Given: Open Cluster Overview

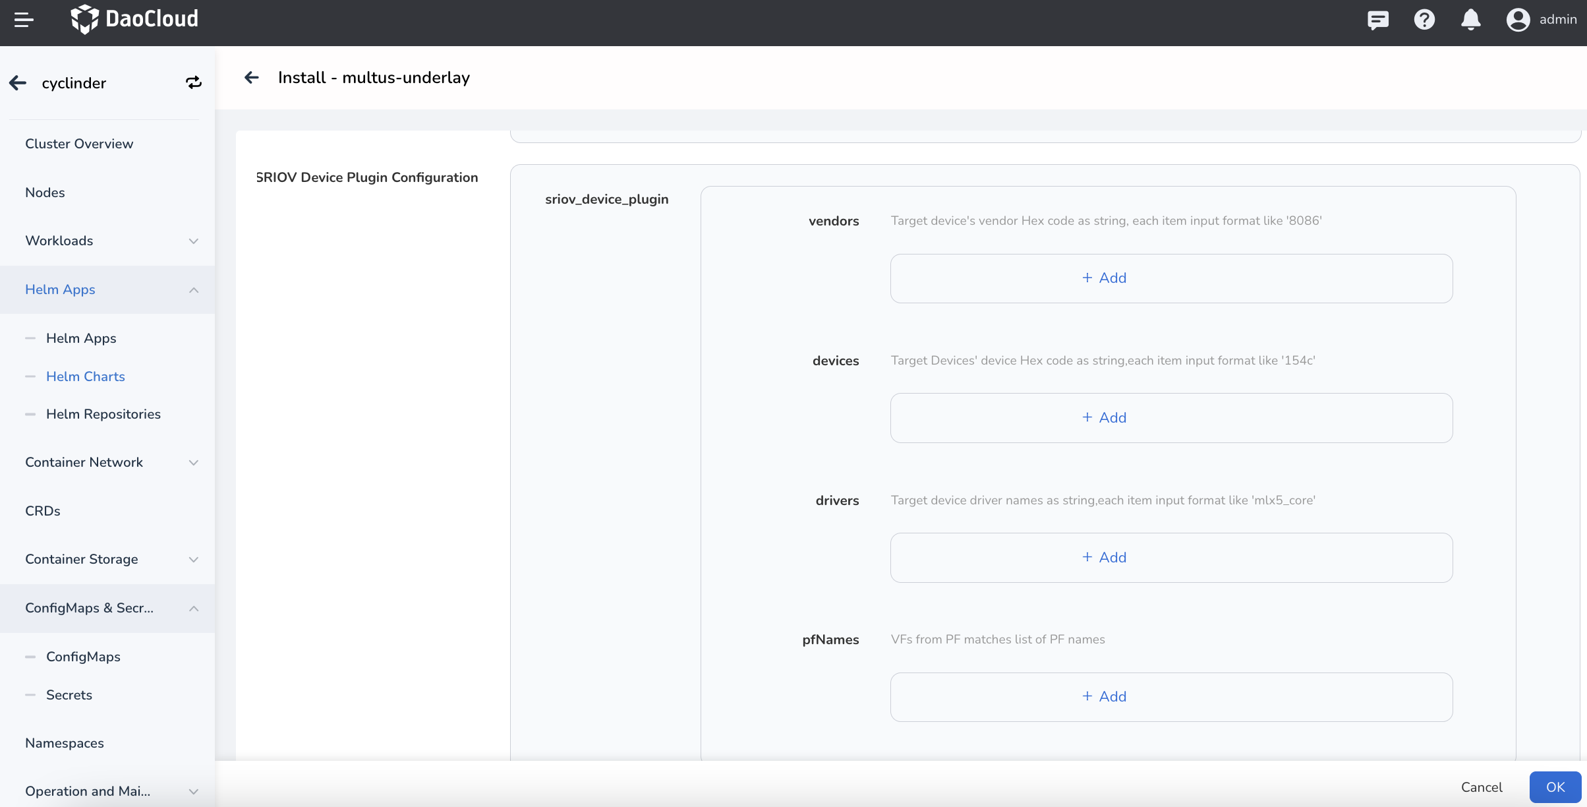Looking at the screenshot, I should tap(79, 144).
